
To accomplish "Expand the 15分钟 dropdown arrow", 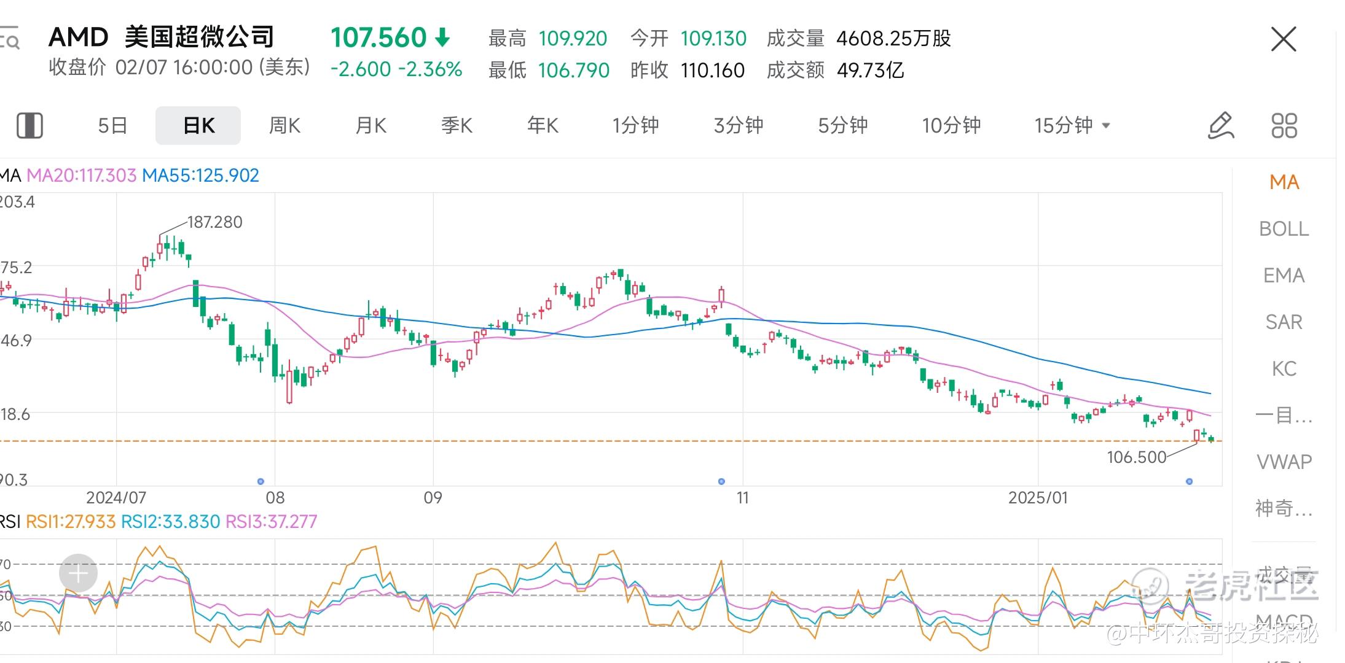I will [x=1106, y=126].
